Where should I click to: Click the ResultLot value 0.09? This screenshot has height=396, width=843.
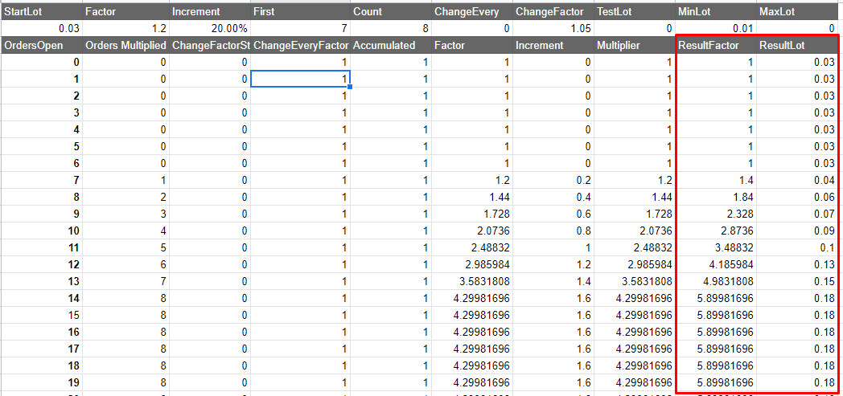[x=799, y=231]
